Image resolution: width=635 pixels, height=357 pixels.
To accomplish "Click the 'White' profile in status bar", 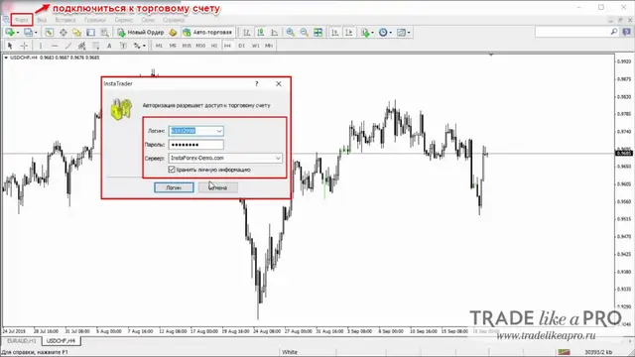I will 290,352.
